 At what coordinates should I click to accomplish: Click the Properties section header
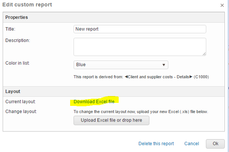17,17
